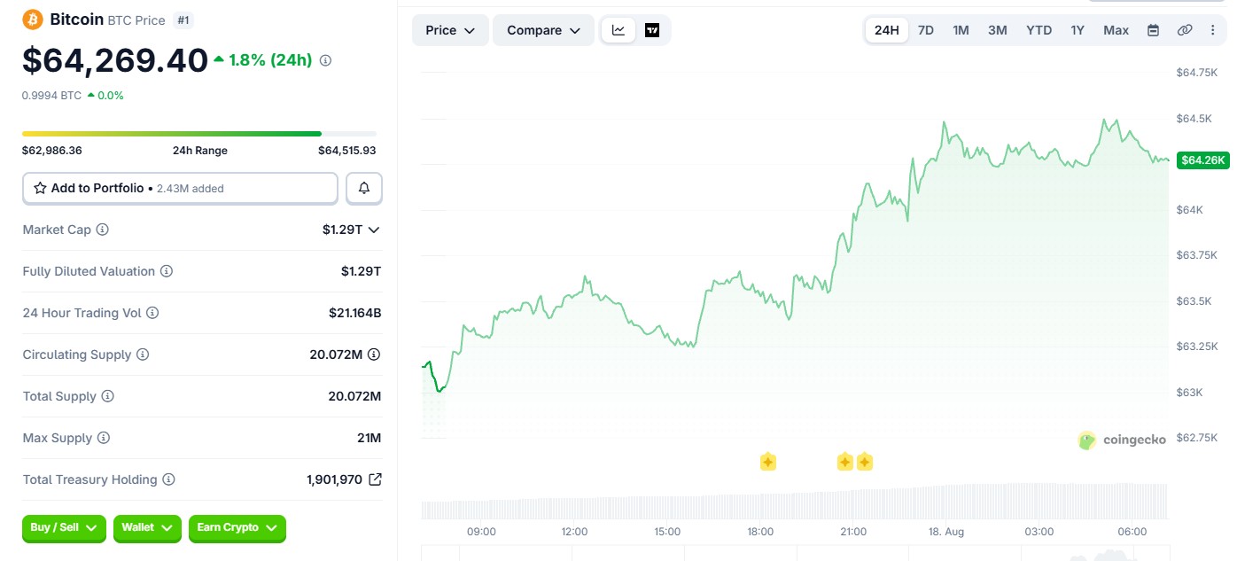Open the Buy / Sell dropdown

(x=64, y=528)
